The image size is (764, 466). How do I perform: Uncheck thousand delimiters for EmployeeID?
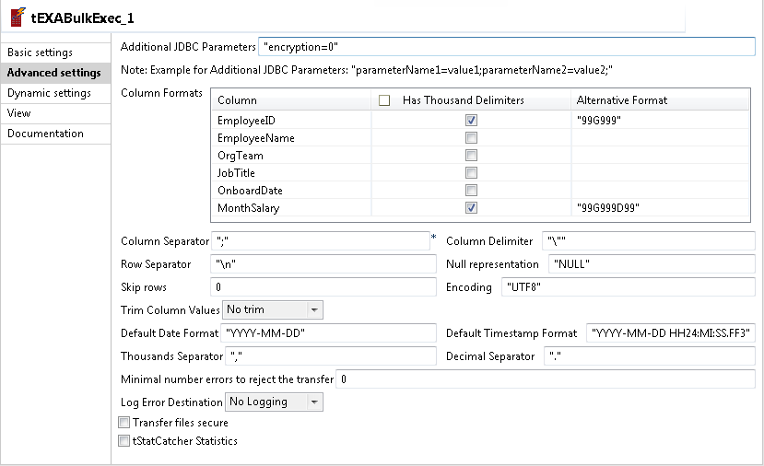[471, 120]
